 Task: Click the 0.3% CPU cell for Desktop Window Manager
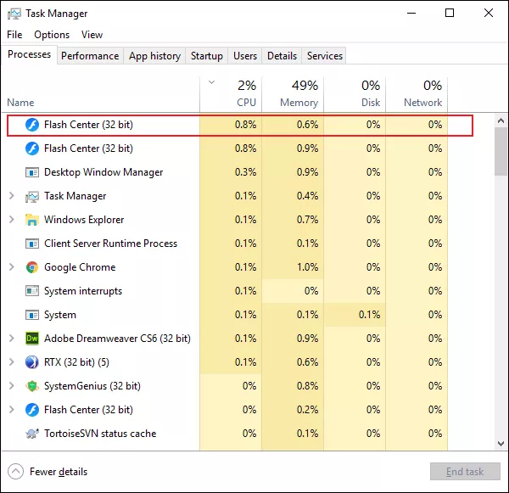pyautogui.click(x=231, y=172)
